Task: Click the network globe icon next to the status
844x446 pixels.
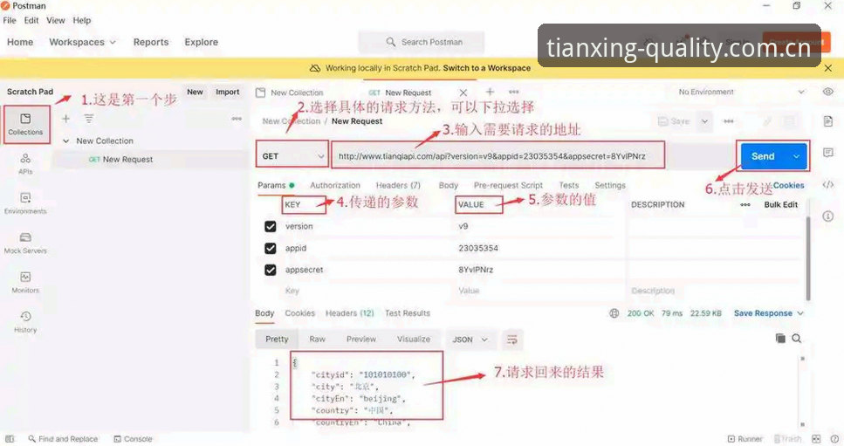Action: point(614,313)
